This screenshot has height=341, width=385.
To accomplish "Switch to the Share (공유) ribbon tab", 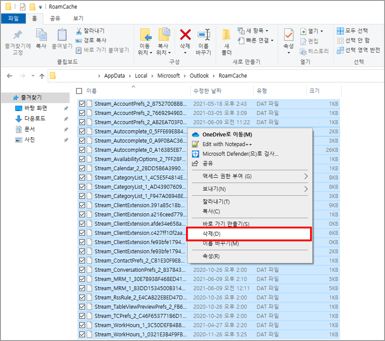I will [55, 18].
